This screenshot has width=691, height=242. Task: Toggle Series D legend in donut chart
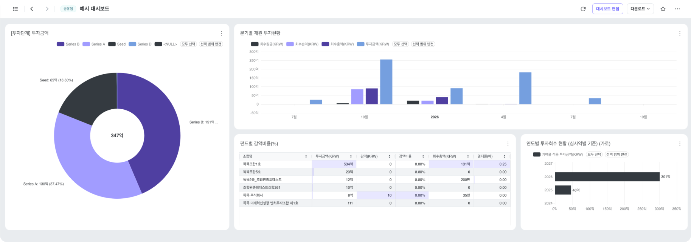[x=140, y=44]
